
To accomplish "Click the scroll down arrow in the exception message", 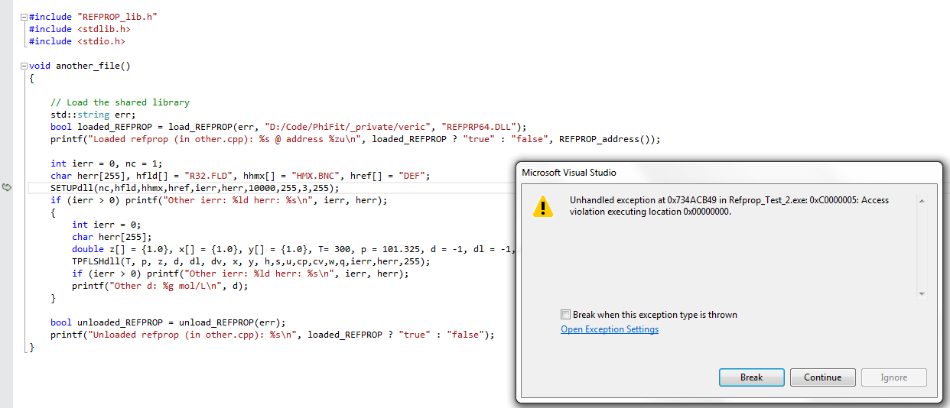I will 922,294.
